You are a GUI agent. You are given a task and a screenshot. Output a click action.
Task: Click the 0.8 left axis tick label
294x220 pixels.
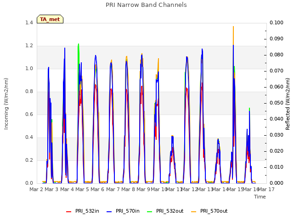tap(29, 92)
